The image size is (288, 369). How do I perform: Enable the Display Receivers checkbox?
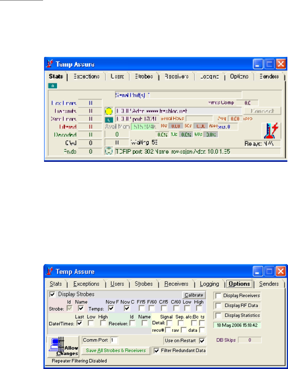point(218,296)
